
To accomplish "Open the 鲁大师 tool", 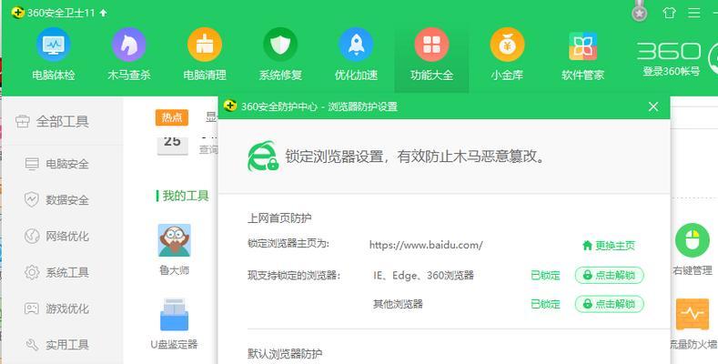I will (174, 249).
